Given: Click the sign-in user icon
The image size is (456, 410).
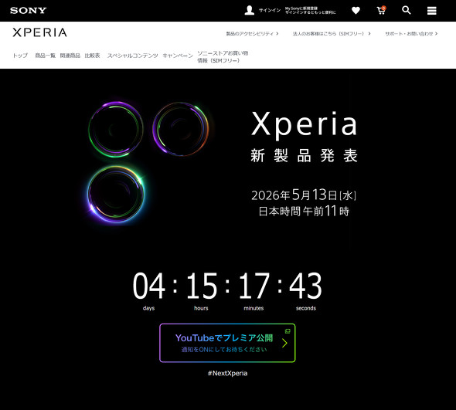Looking at the screenshot, I should (249, 10).
